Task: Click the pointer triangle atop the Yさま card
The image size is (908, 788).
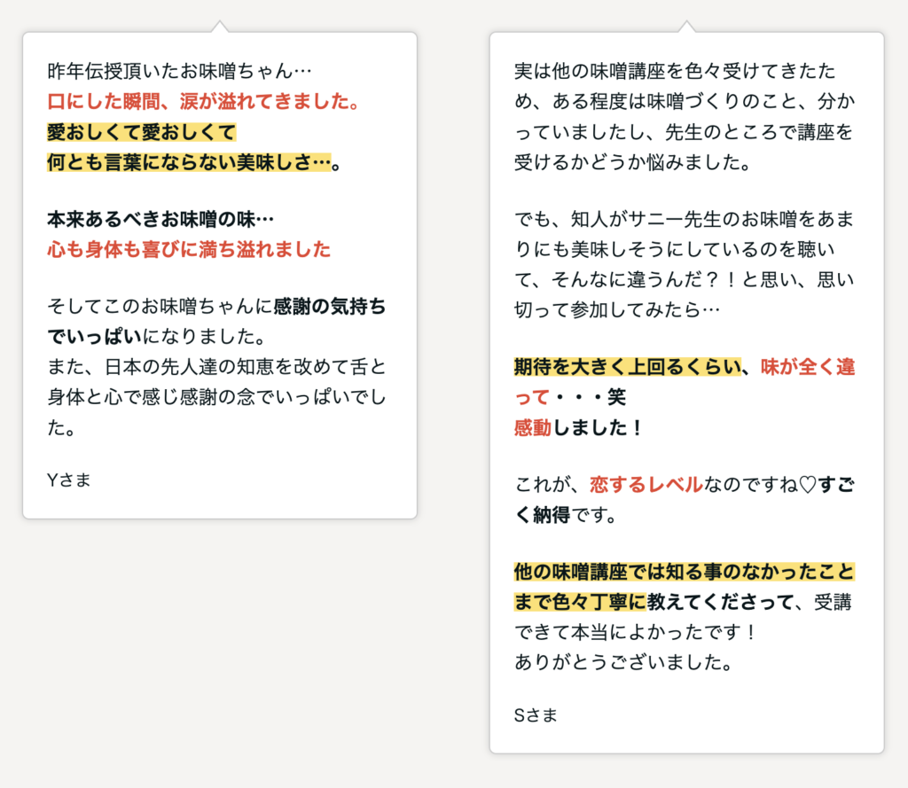Action: (x=220, y=27)
